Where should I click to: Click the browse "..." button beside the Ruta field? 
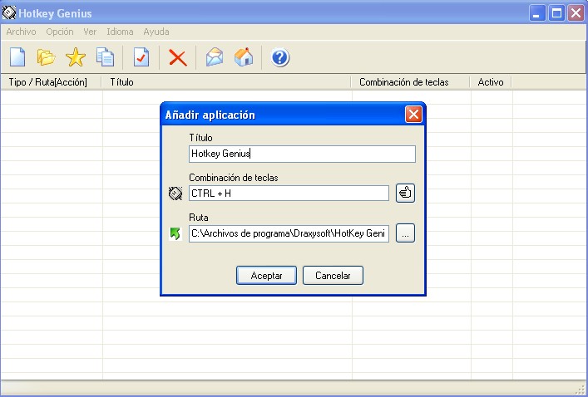pos(405,233)
